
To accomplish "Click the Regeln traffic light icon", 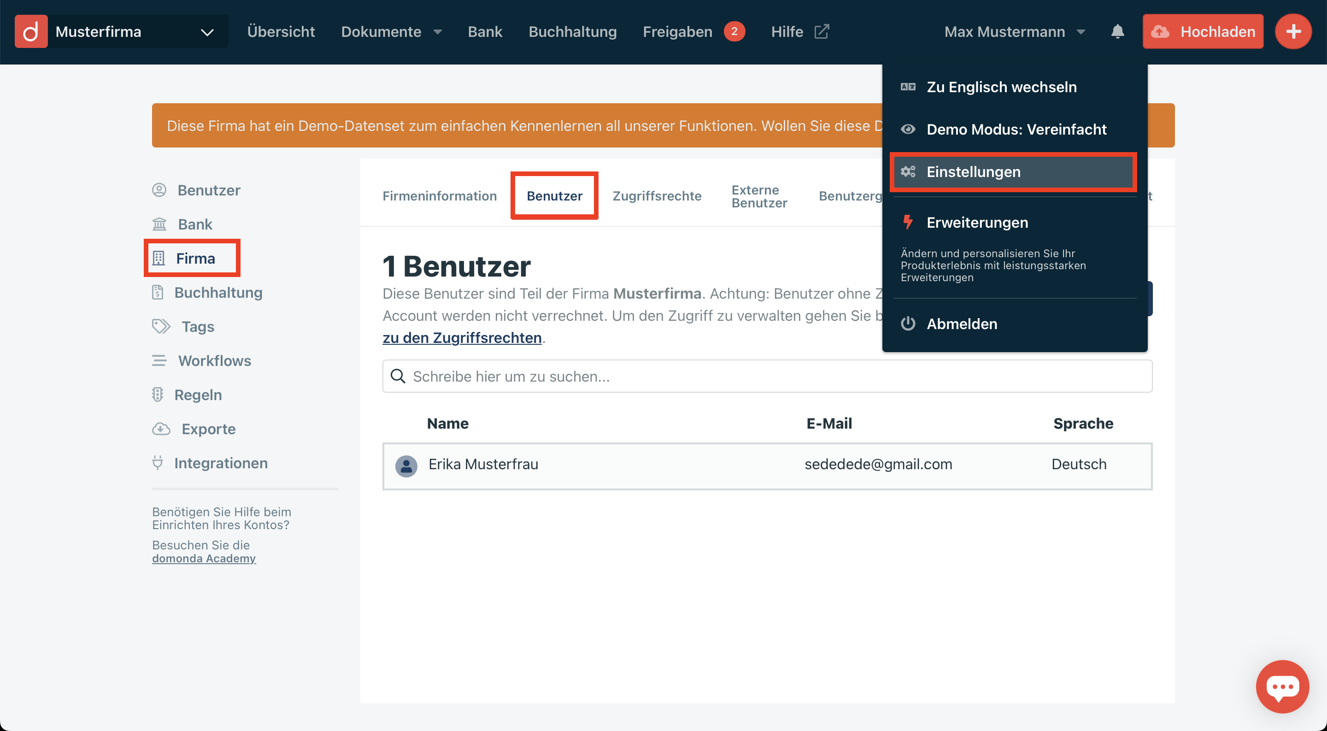I will click(158, 395).
